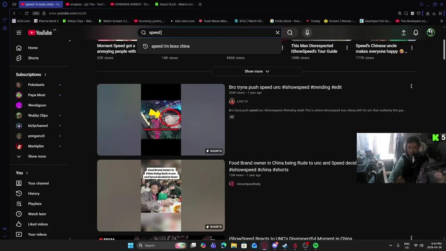Screen dimensions: 446x251
Task: Start voice search with the microphone
Action: coord(307,32)
